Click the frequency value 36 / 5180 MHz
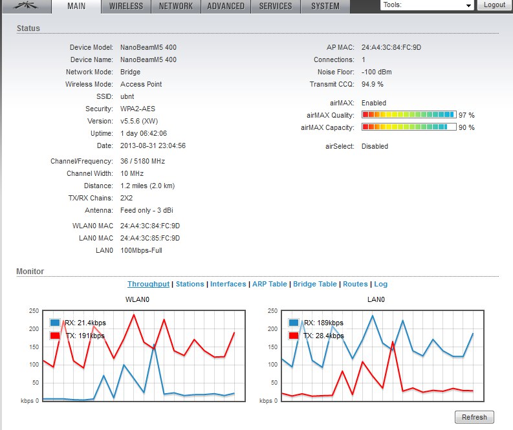Screen dimensions: 513x430 [x=142, y=161]
